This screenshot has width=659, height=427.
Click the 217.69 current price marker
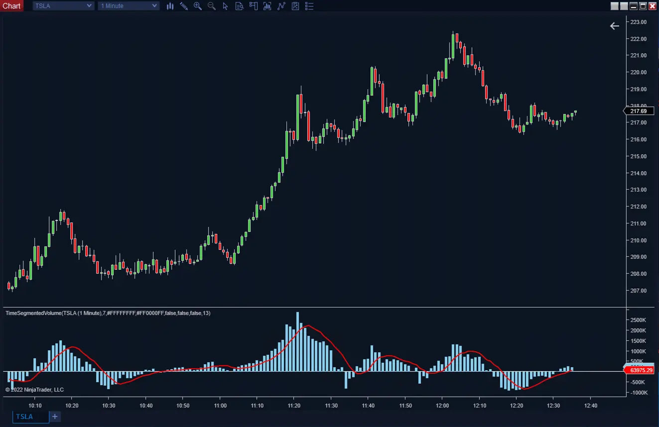638,110
